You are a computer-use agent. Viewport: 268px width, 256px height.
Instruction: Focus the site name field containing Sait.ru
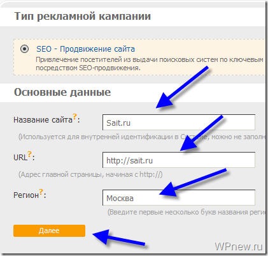pyautogui.click(x=179, y=123)
